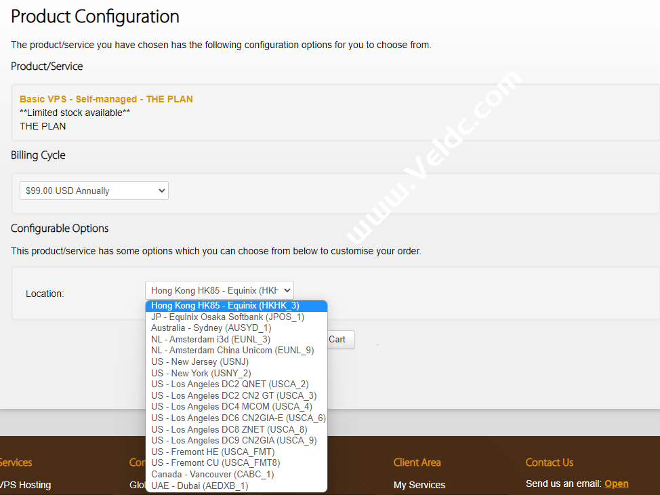Click the Open email link

click(616, 483)
